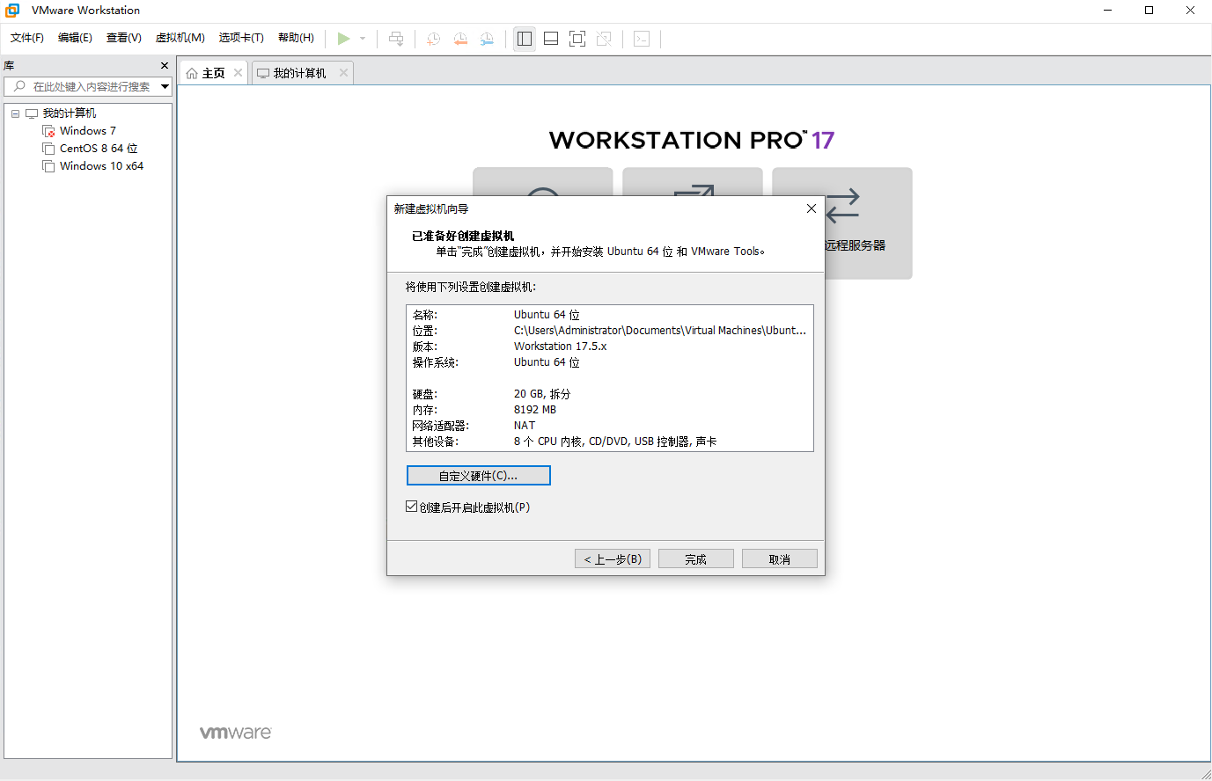Screen dimensions: 1212x781
Task: Click 完成 to finish the wizard
Action: click(695, 559)
